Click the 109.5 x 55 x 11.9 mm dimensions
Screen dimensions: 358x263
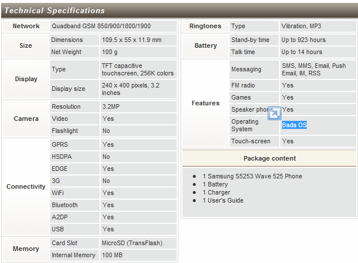point(131,40)
